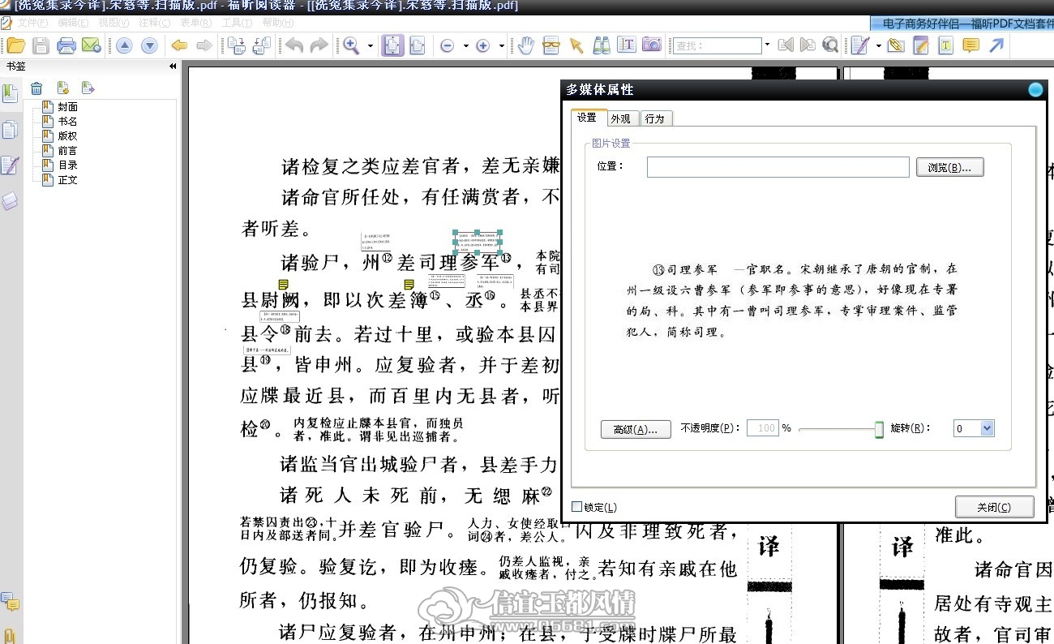
Task: Go to next page with down arrow
Action: point(149,45)
